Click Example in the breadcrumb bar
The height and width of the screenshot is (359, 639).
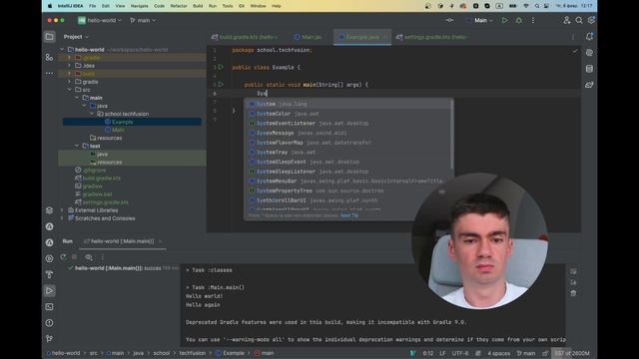click(230, 353)
